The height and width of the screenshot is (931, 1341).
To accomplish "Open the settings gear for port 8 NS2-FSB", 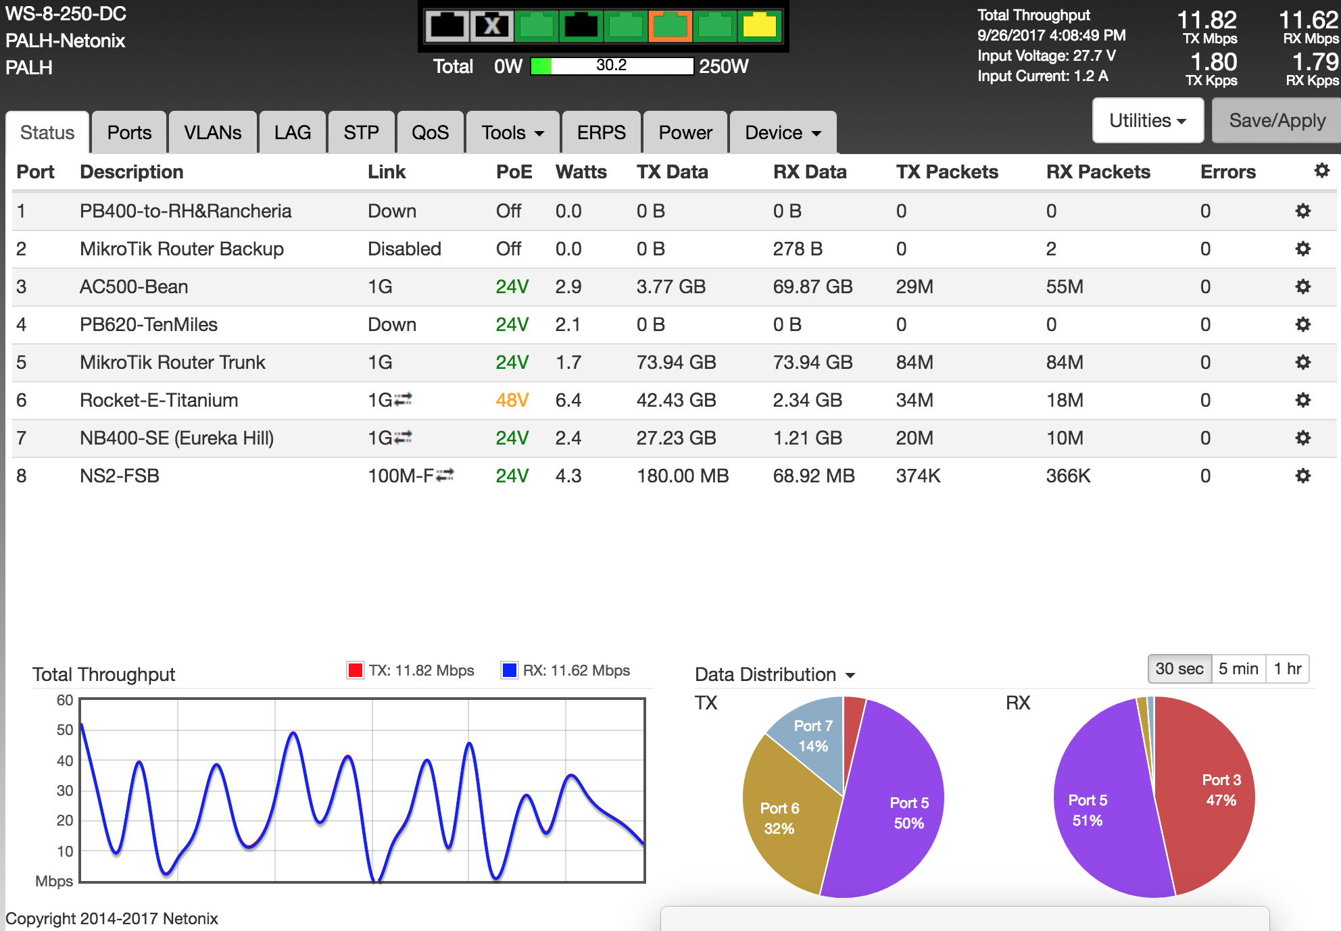I will 1302,476.
